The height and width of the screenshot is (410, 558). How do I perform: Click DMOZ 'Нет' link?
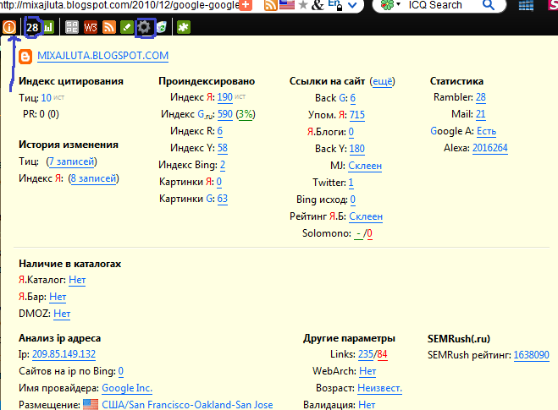(62, 314)
